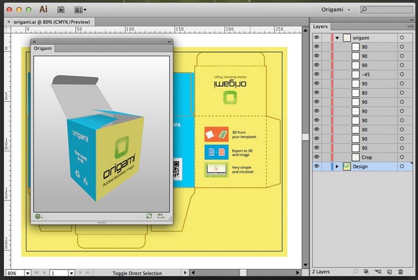Open the artboard number dropdown
418x280 pixels.
[71, 273]
